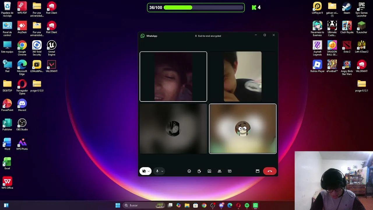Launch Google Chrome from the desktop shortcut
The width and height of the screenshot is (373, 210).
(22, 48)
